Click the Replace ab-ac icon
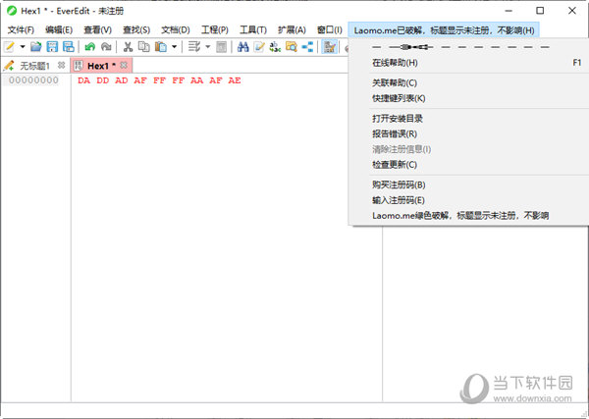The image size is (589, 419). (x=275, y=47)
